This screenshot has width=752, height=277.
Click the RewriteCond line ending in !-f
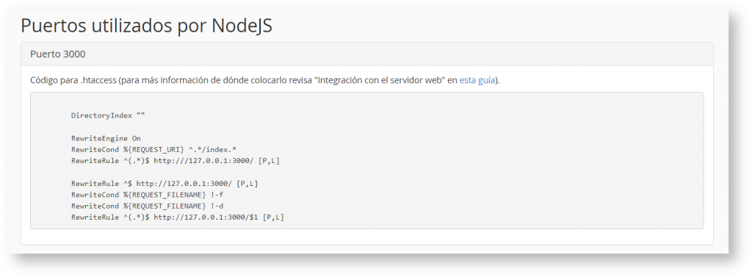[x=147, y=195]
